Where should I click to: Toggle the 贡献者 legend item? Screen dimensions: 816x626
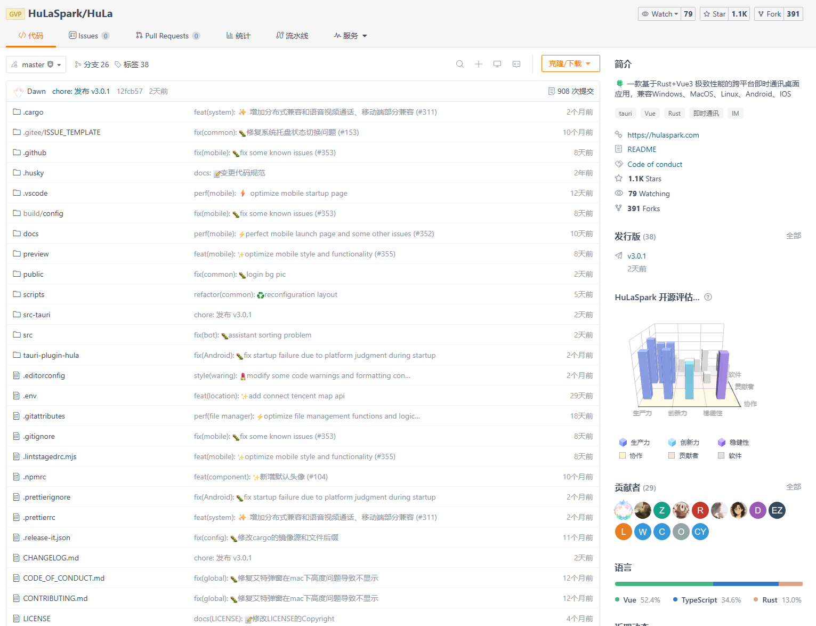(x=683, y=455)
